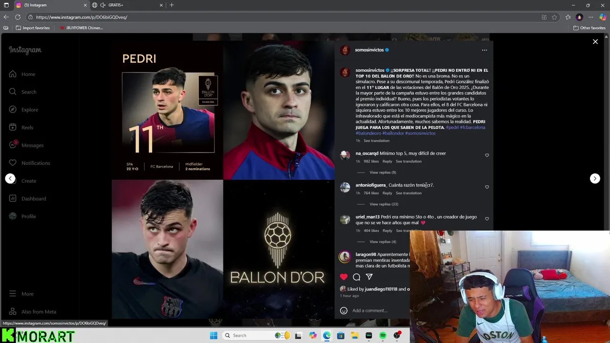Open na_oscarqd's profile username
Viewport: 610px width, 343px height.
[367, 153]
